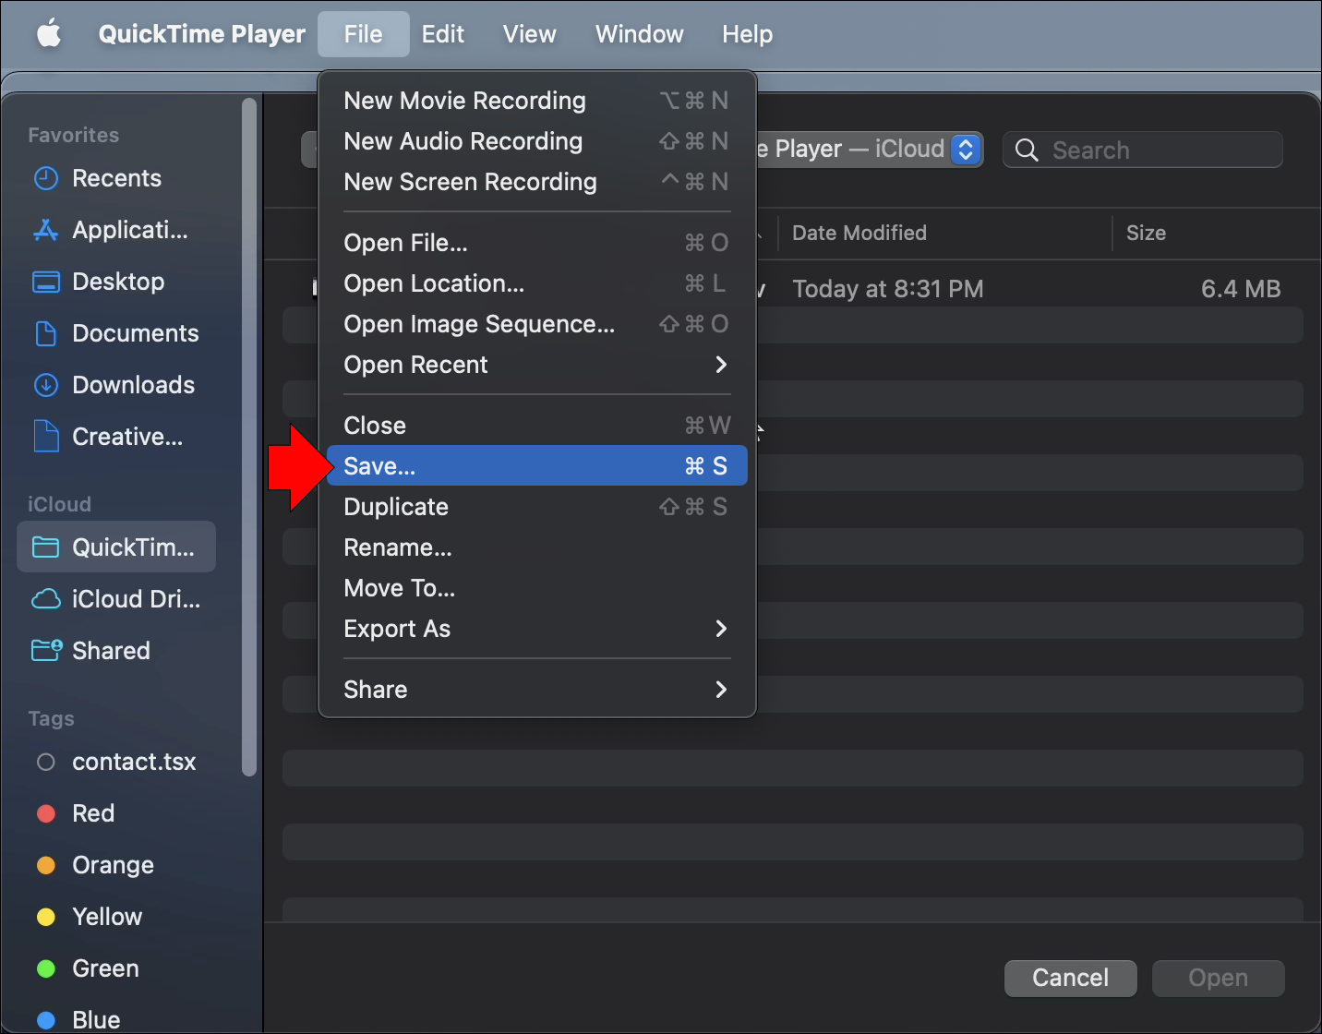Screen dimensions: 1322x1034
Task: Click the Applications icon in sidebar
Action: tap(45, 230)
